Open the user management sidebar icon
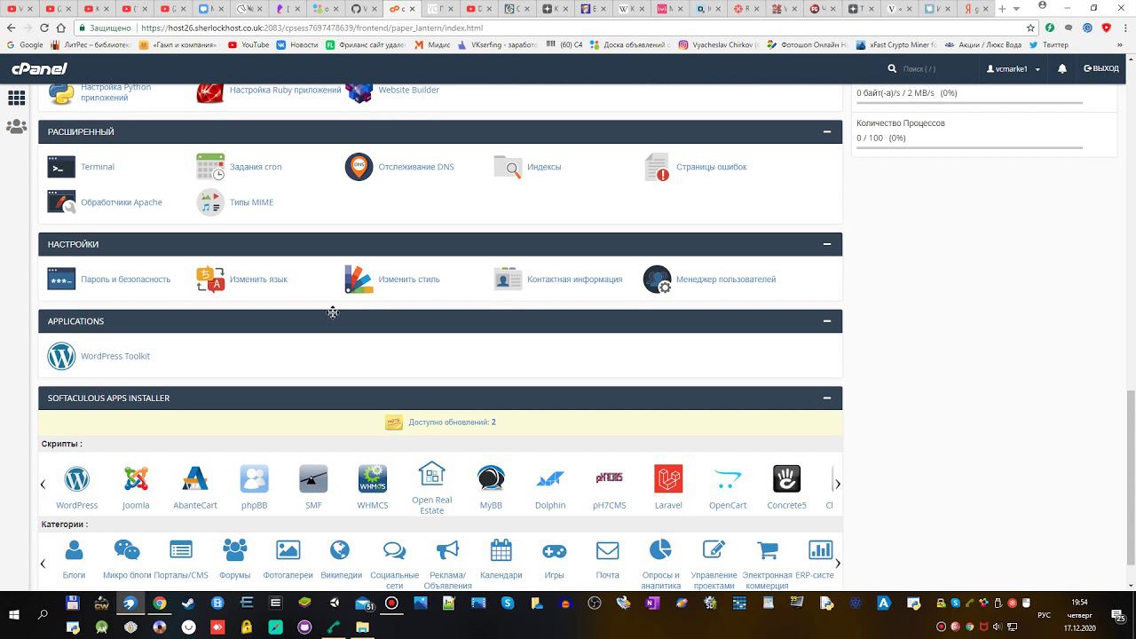Viewport: 1136px width, 639px height. (16, 127)
